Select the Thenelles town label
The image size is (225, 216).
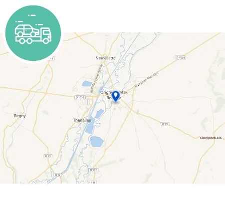click(x=82, y=120)
